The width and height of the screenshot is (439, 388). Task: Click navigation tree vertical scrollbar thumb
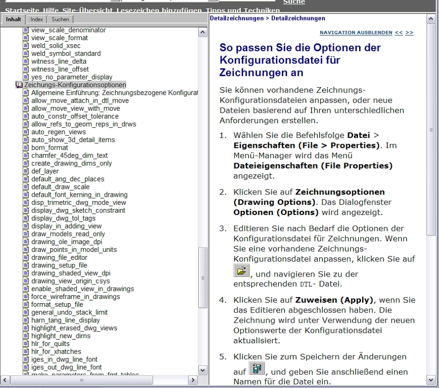pyautogui.click(x=203, y=278)
